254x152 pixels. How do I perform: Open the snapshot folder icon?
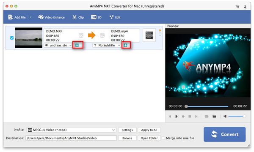(214, 116)
